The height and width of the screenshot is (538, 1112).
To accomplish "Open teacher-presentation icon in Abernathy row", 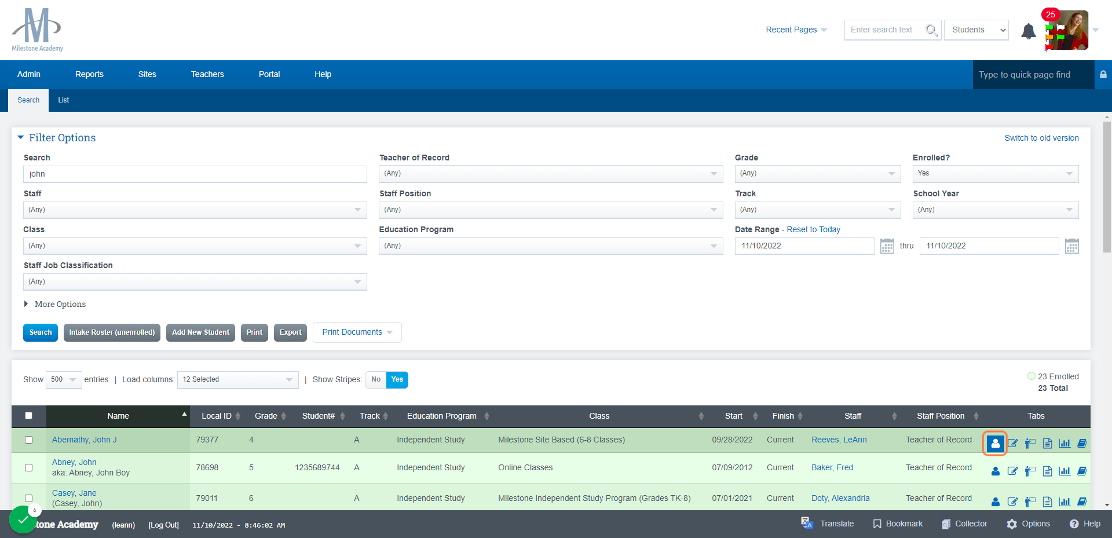I will (1030, 444).
